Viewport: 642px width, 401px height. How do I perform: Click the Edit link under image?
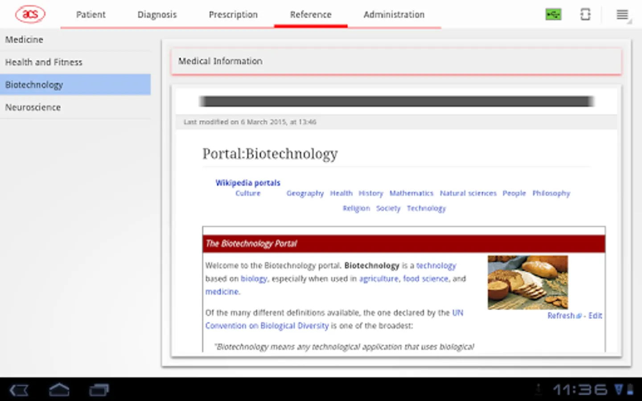[595, 315]
